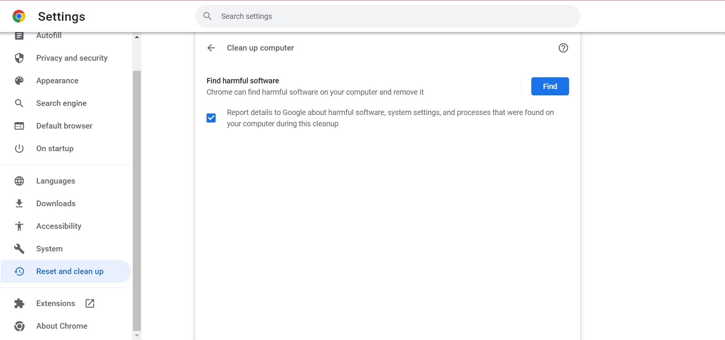
Task: Click the Extensions external link icon
Action: [90, 303]
